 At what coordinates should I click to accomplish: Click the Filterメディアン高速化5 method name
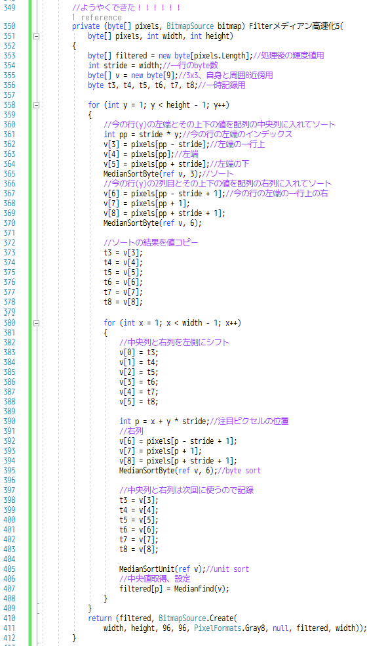(296, 27)
